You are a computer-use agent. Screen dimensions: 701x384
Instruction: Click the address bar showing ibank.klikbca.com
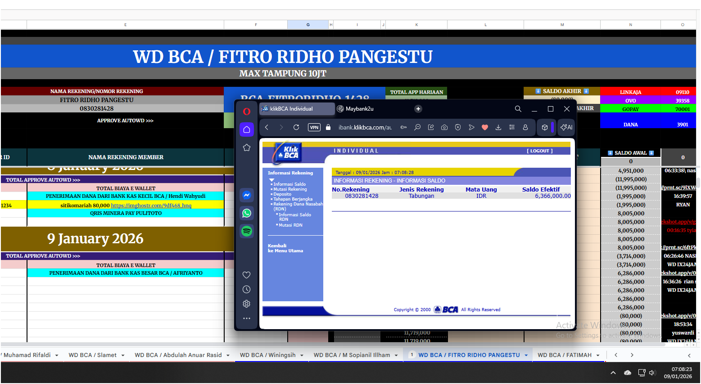365,127
